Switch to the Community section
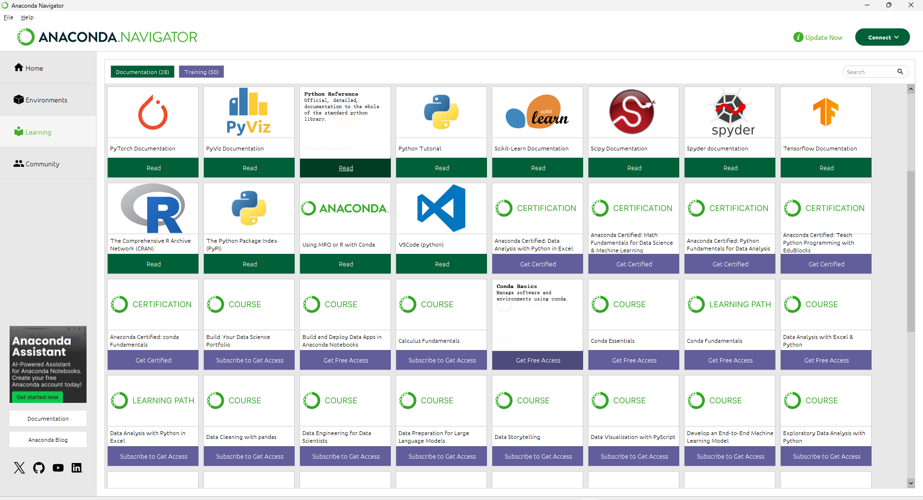Image resolution: width=923 pixels, height=500 pixels. 48,163
